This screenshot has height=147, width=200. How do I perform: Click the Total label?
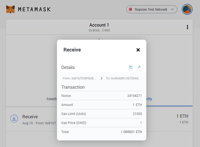pyautogui.click(x=65, y=132)
